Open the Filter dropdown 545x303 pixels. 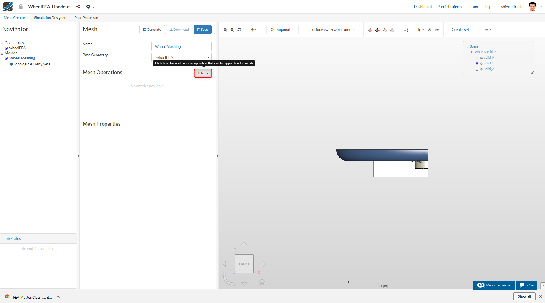point(486,30)
